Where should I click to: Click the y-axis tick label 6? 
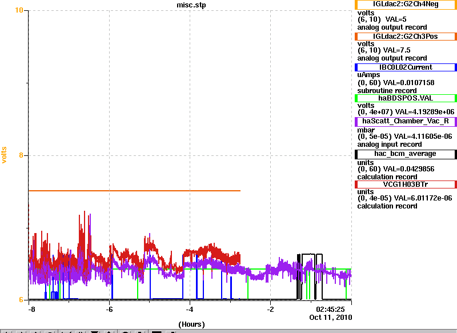coord(21,300)
